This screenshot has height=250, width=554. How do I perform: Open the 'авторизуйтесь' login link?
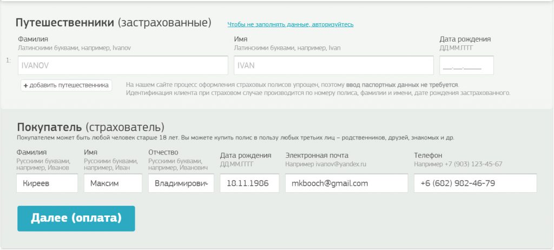[290, 24]
